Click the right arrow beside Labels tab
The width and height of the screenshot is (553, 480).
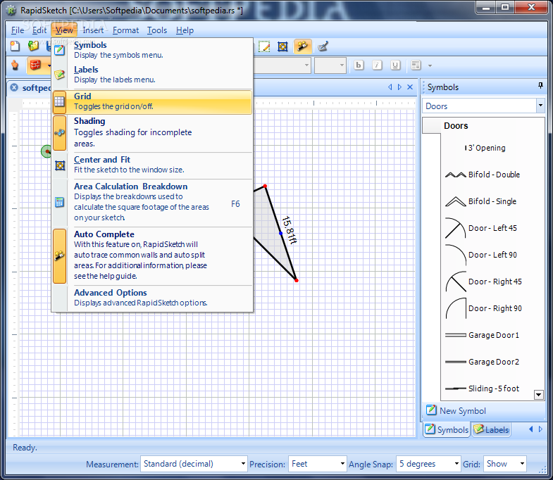click(x=540, y=429)
